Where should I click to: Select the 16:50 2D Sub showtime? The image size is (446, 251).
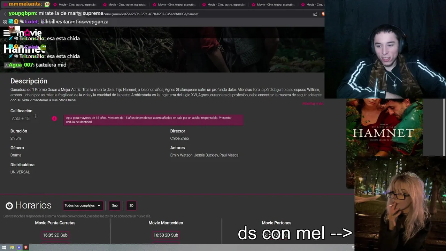(x=166, y=235)
